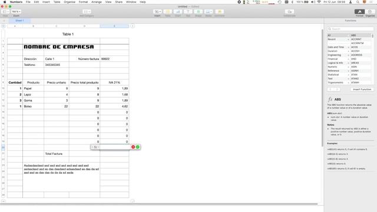Click the table resize handle at bottom-right
Screen dimensions: 377x212
tap(133, 201)
